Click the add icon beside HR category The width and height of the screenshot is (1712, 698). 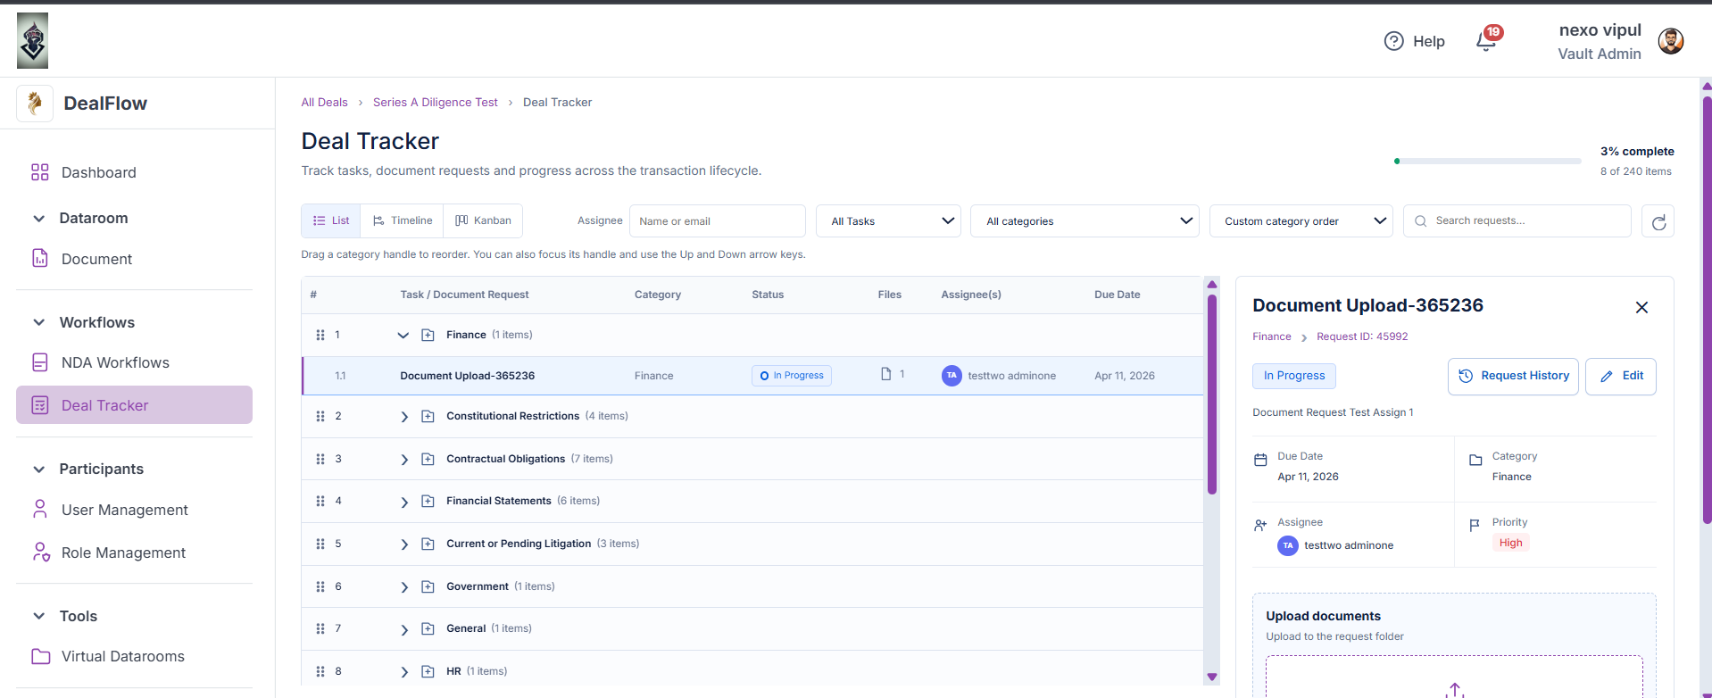point(428,671)
